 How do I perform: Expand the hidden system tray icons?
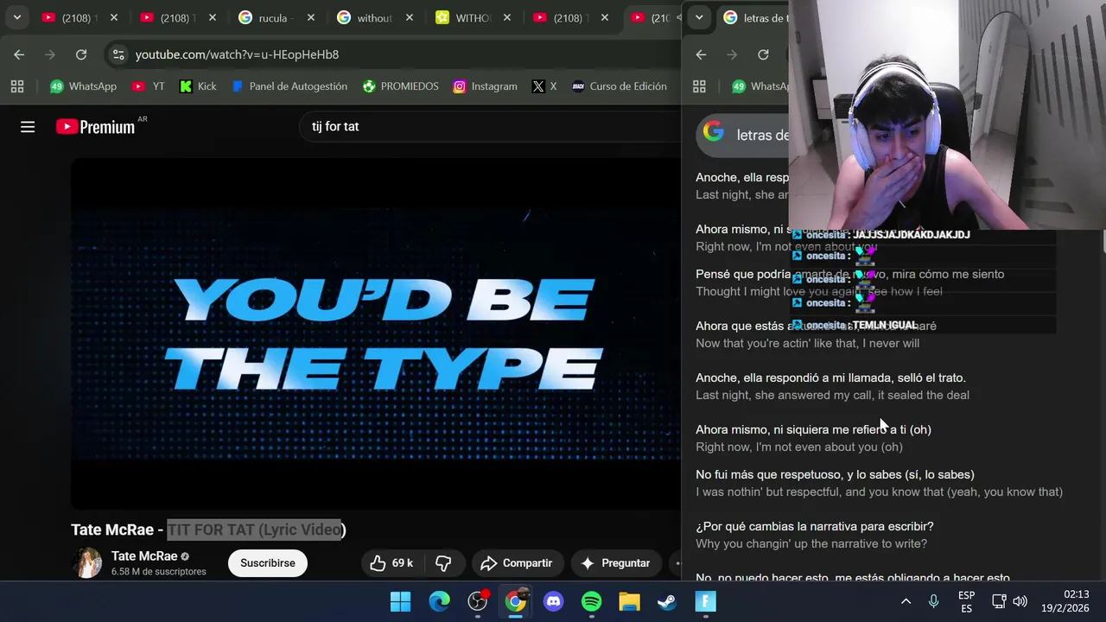point(906,601)
